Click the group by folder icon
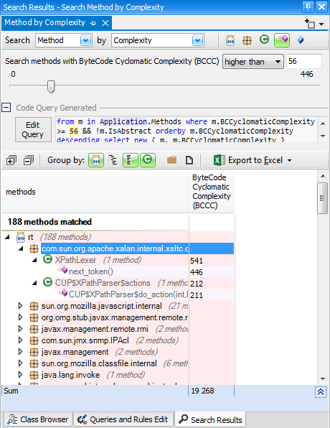 click(171, 160)
